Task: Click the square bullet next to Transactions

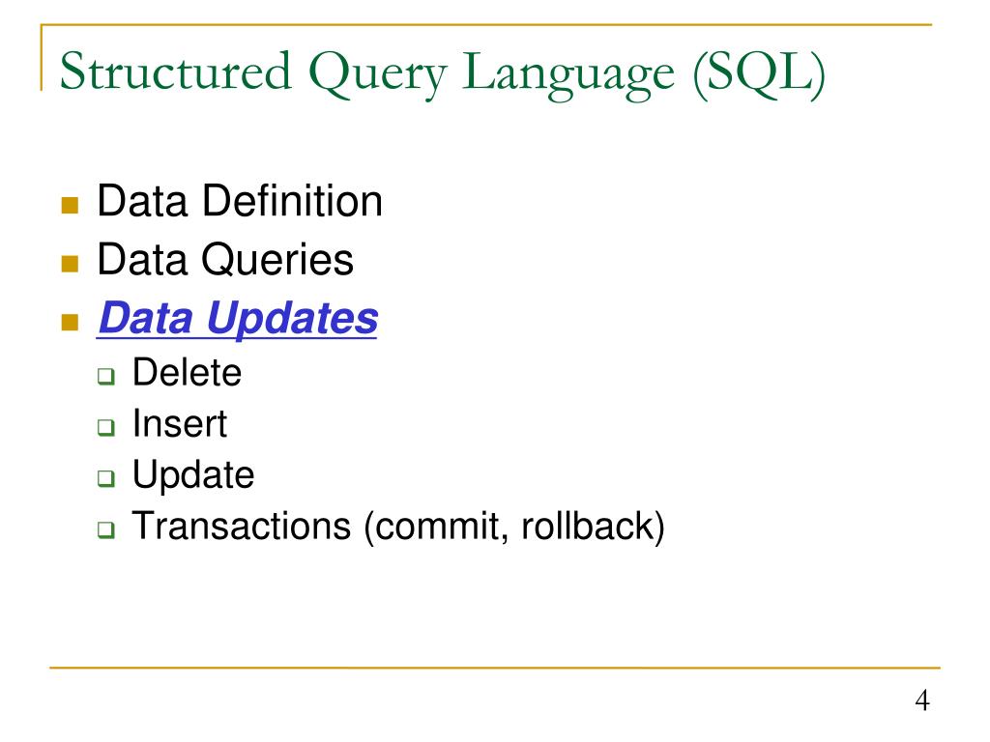Action: [x=106, y=529]
